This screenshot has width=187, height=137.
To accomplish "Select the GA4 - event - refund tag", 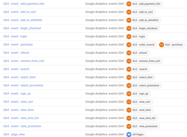I will coord(16,53).
